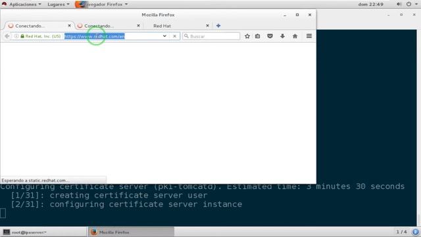Click the Buscar search field
This screenshot has height=237, width=421.
click(211, 36)
